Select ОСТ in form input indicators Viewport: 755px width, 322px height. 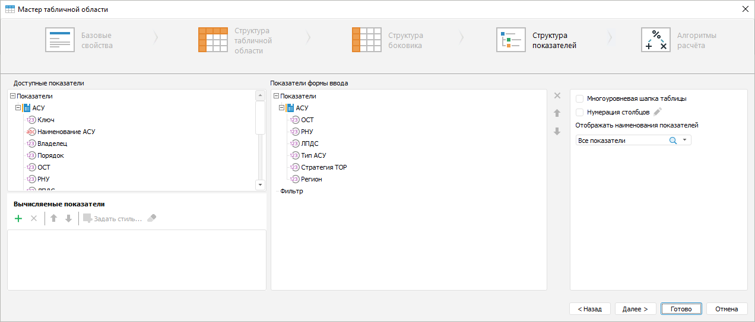click(x=307, y=120)
